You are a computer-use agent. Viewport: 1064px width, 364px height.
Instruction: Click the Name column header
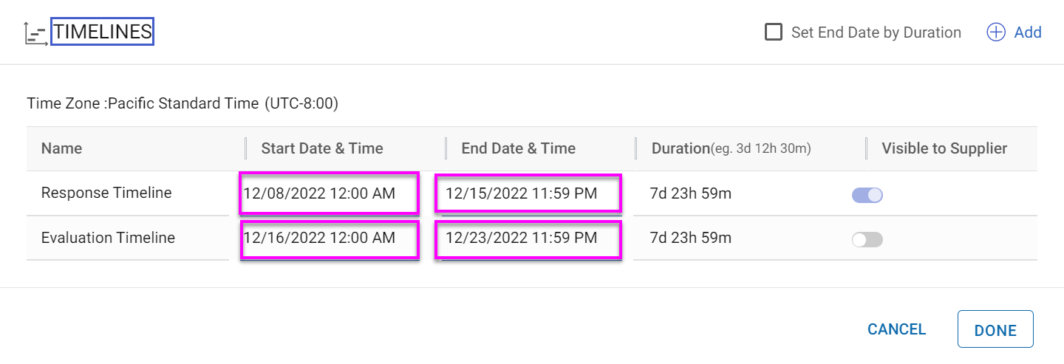click(x=62, y=148)
